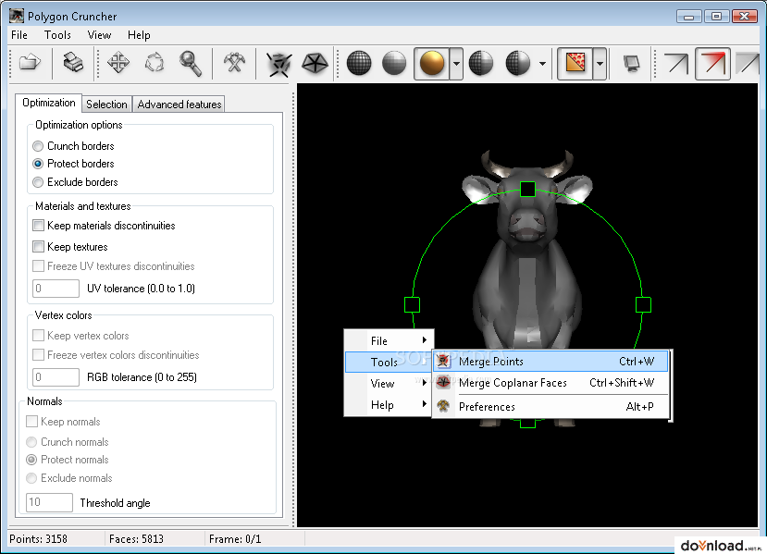This screenshot has width=767, height=554.
Task: Click the Merge Points icon in submenu
Action: (x=443, y=361)
